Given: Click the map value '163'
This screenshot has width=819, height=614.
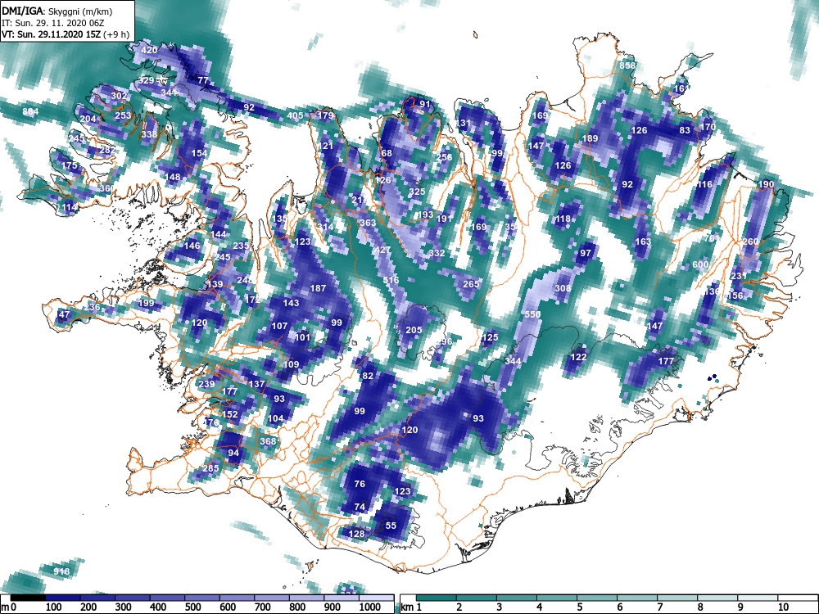Looking at the screenshot, I should pos(643,242).
